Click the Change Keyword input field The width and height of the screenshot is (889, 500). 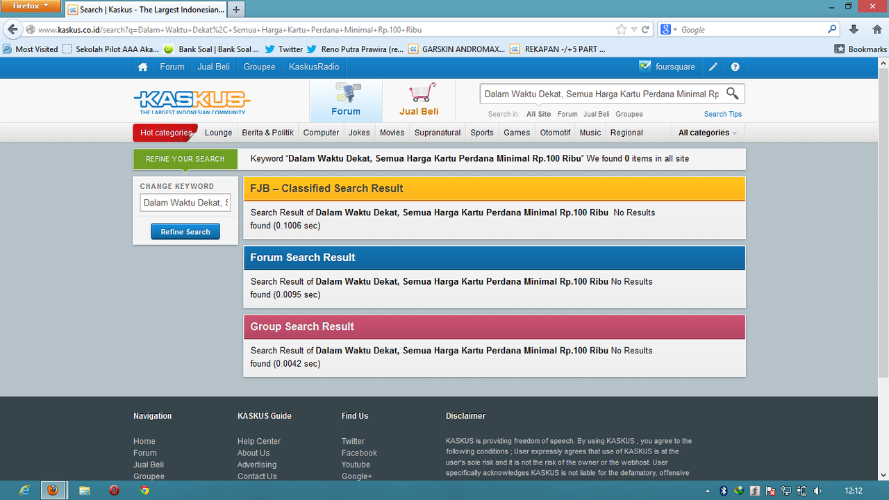pos(185,203)
